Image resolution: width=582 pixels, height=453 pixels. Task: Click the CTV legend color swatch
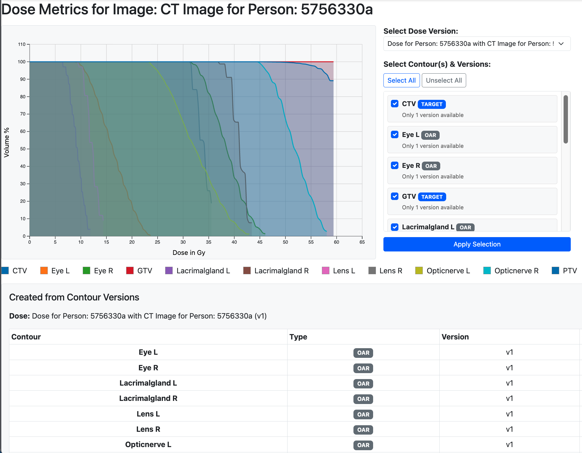click(5, 270)
